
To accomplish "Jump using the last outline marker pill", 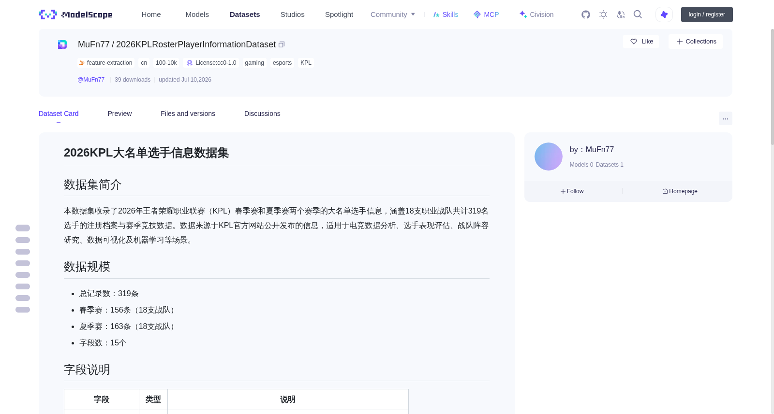I will pyautogui.click(x=23, y=310).
